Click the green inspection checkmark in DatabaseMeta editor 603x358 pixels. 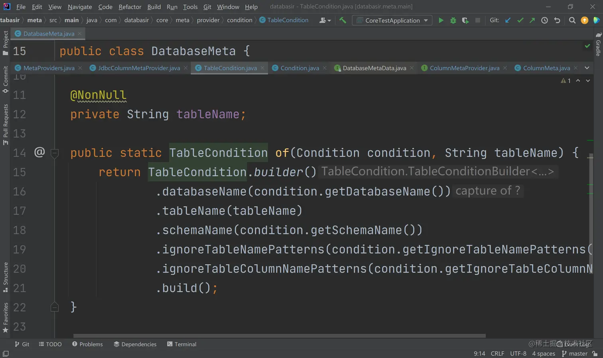point(587,46)
